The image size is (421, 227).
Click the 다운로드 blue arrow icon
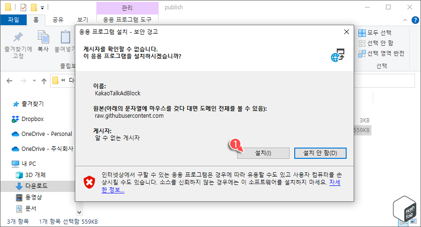coord(19,186)
